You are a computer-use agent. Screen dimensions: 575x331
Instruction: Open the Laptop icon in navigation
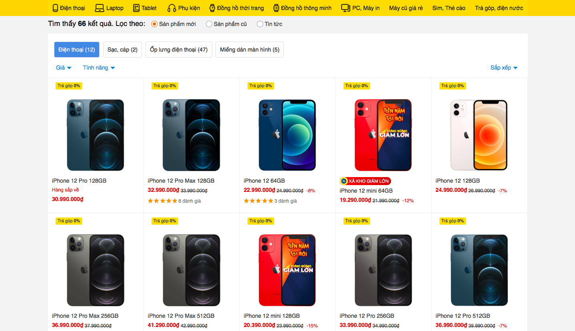point(99,8)
